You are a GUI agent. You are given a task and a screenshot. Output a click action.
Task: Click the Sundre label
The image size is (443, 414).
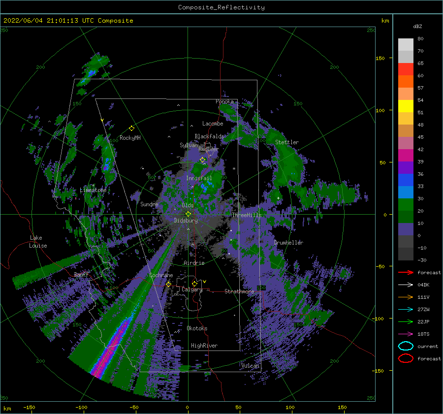pyautogui.click(x=149, y=204)
